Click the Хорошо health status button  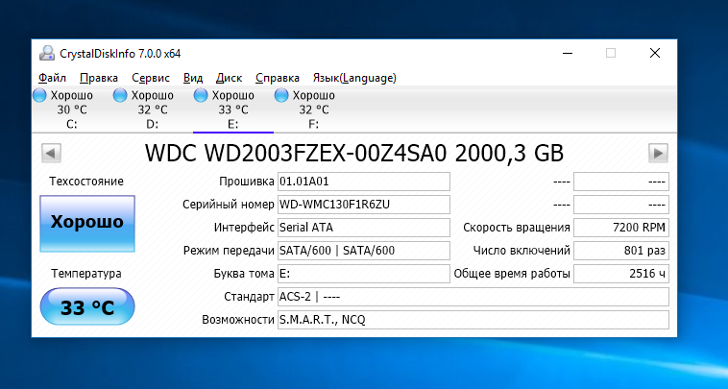click(87, 223)
